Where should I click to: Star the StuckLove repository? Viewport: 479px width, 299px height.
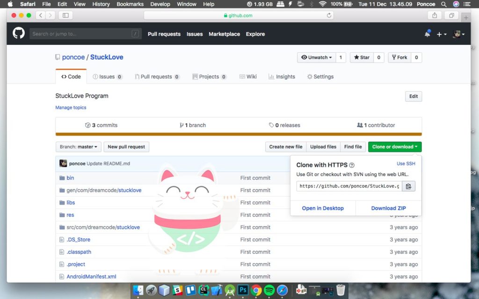click(x=362, y=57)
